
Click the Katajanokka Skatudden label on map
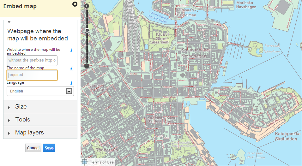[x=286, y=136]
